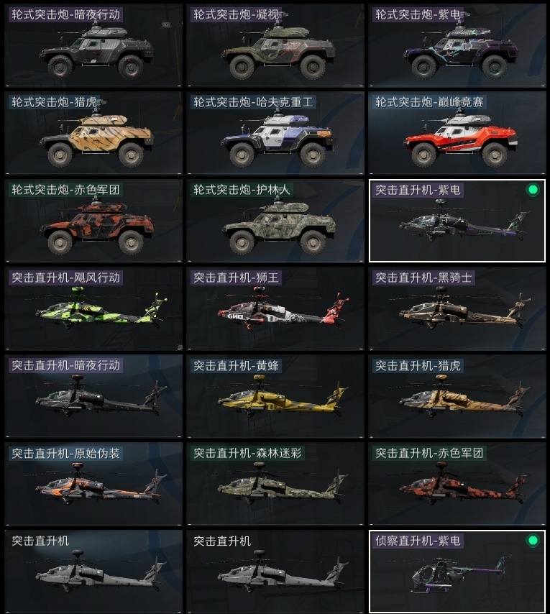Click the green equipped dot on 突击直升机-紫电

(533, 190)
